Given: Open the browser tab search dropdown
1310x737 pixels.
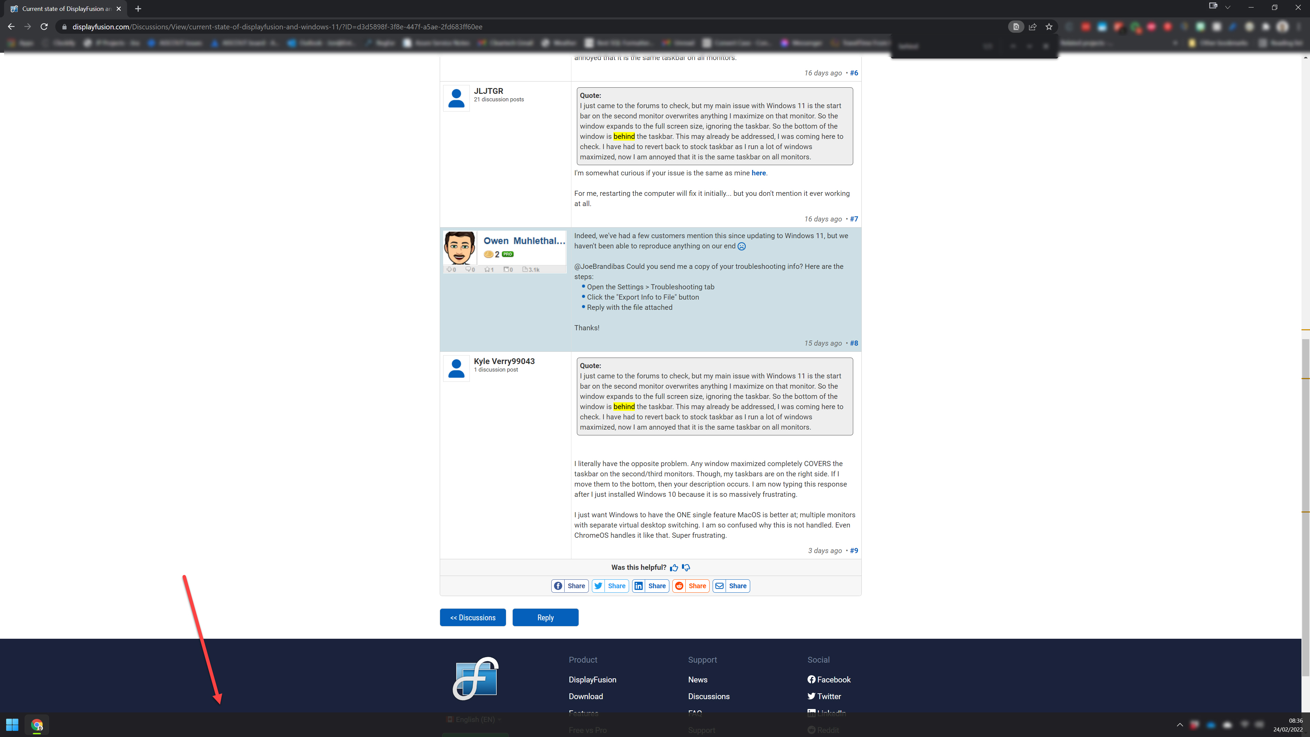Looking at the screenshot, I should point(1228,8).
